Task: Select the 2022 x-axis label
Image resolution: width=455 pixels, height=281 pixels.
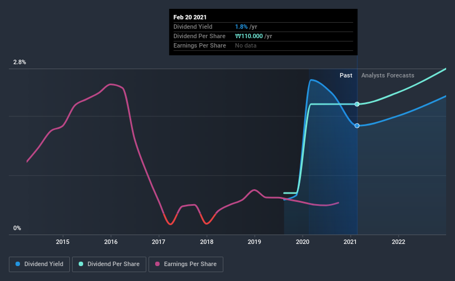Action: coord(398,242)
